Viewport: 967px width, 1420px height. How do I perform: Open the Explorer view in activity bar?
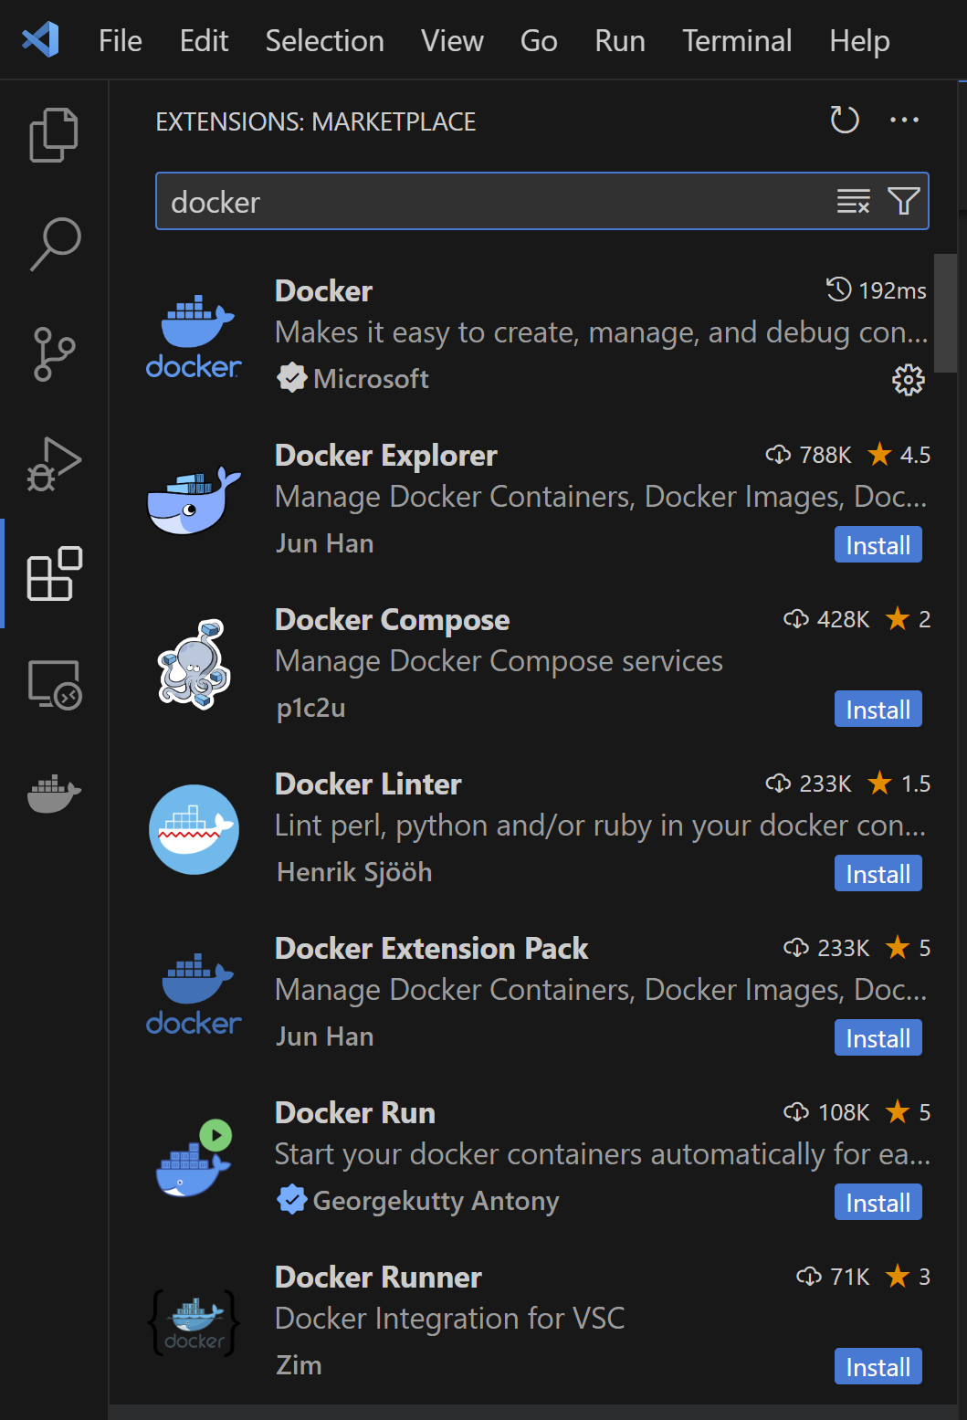54,135
